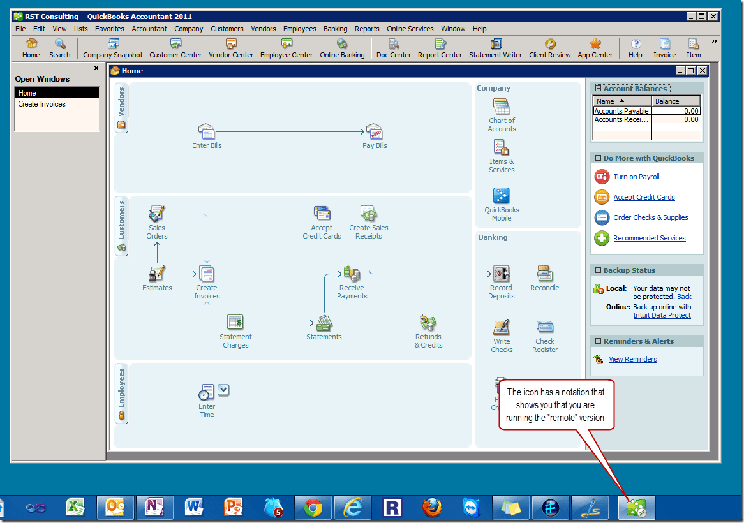
Task: Open the QuickBooks Mobile icon
Action: tap(502, 195)
